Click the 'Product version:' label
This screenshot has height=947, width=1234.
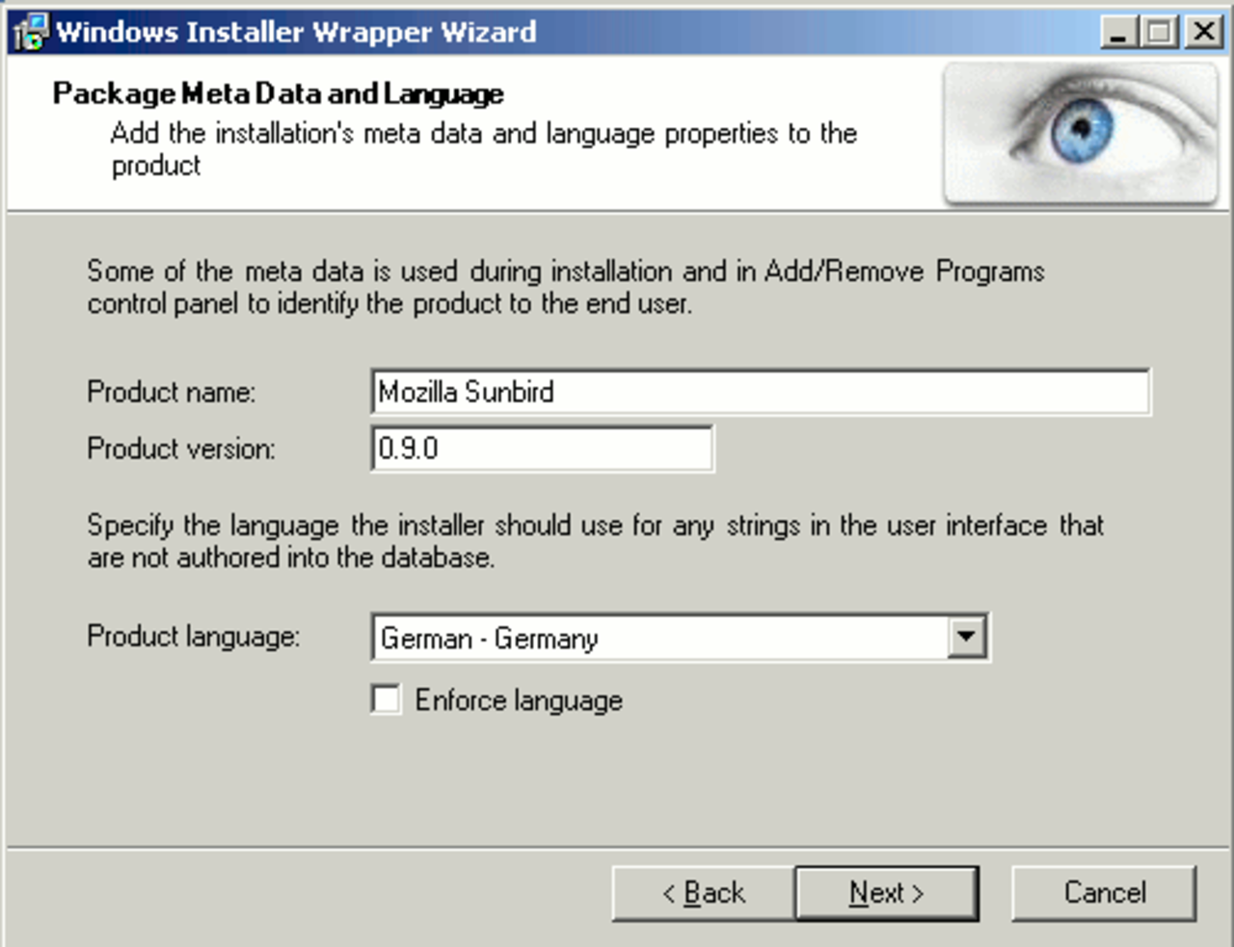click(181, 449)
